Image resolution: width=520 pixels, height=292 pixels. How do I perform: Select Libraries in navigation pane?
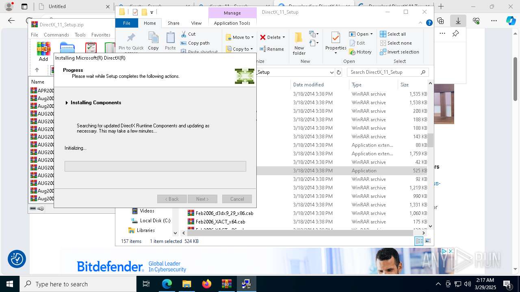click(x=141, y=230)
